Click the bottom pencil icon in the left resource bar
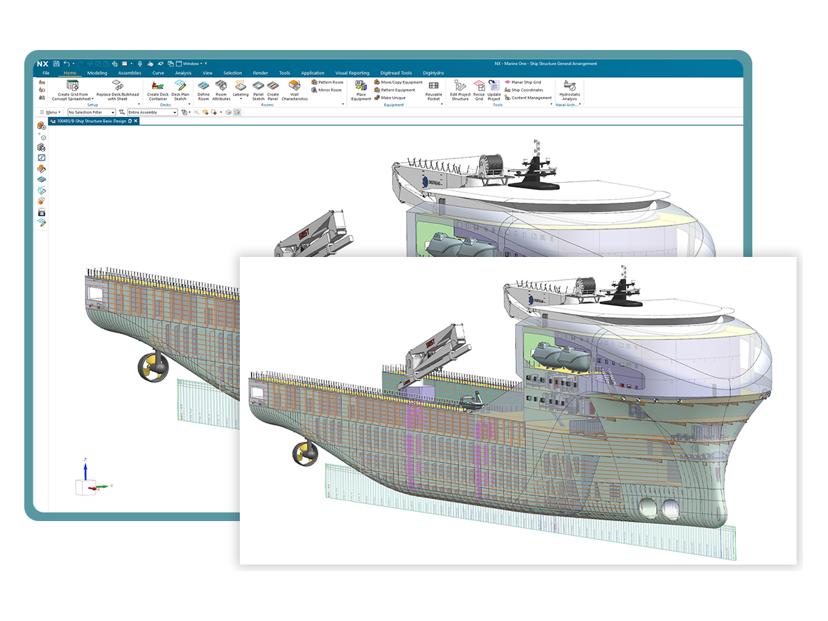Viewport: 828px width, 621px height. click(41, 223)
